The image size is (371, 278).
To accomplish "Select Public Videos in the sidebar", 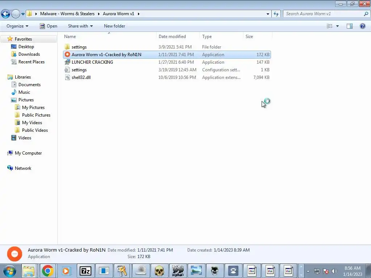I will pyautogui.click(x=35, y=130).
